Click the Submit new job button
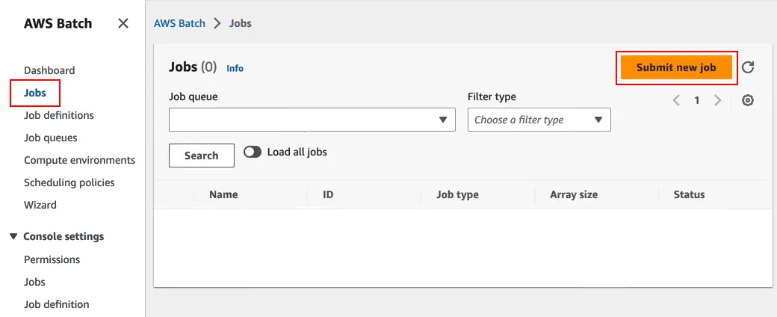The image size is (777, 317). click(676, 67)
